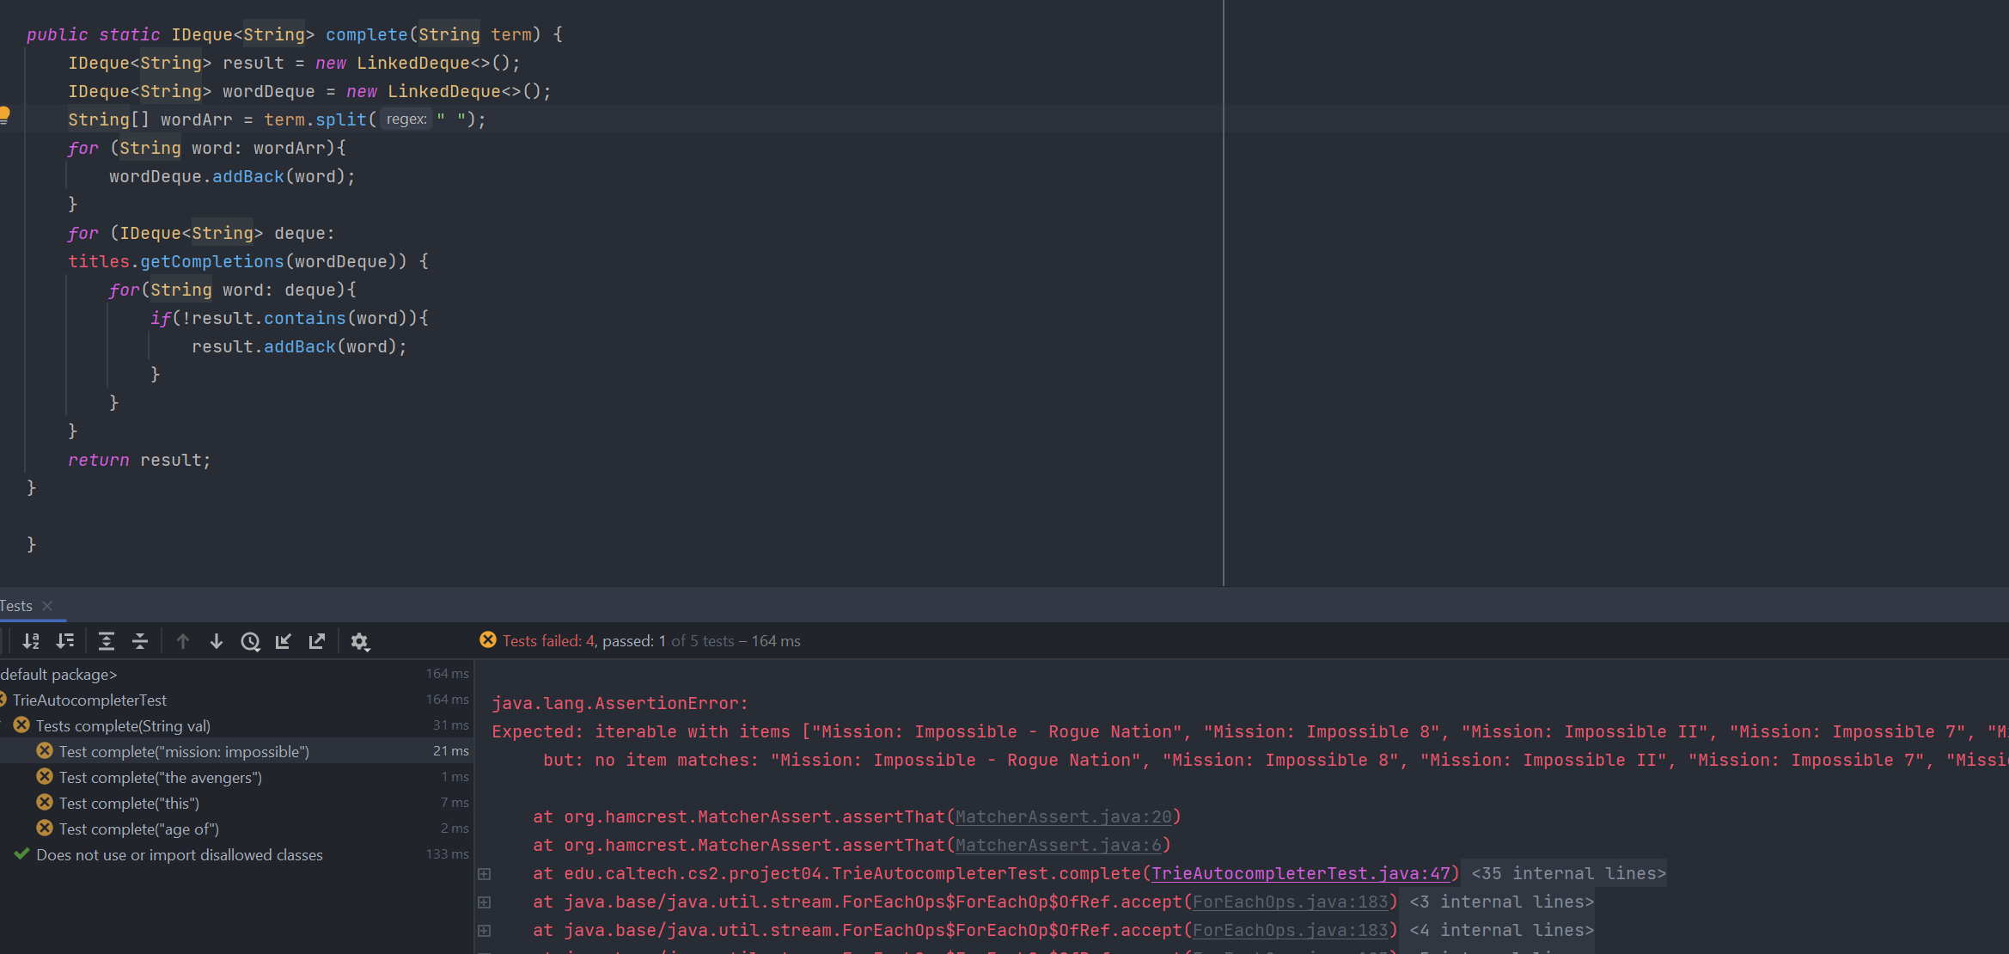2009x954 pixels.
Task: Export test results icon
Action: [x=317, y=641]
